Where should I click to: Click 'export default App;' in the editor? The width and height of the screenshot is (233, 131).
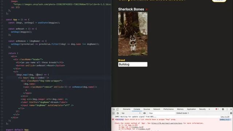tap(17, 130)
